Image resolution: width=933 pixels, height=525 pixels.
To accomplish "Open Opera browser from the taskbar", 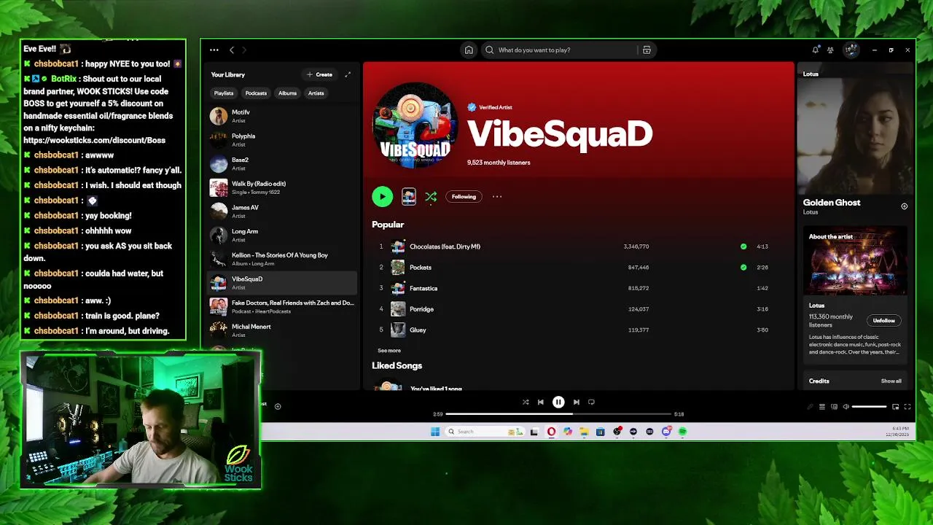I will tap(551, 432).
